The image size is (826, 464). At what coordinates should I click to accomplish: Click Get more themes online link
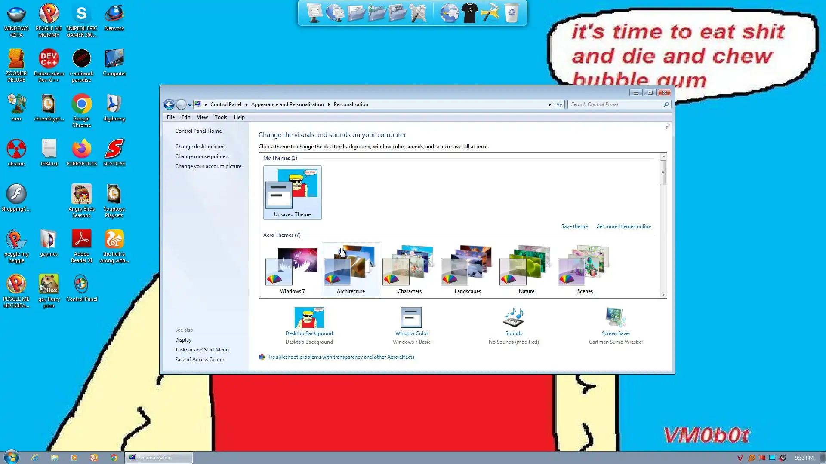click(623, 226)
